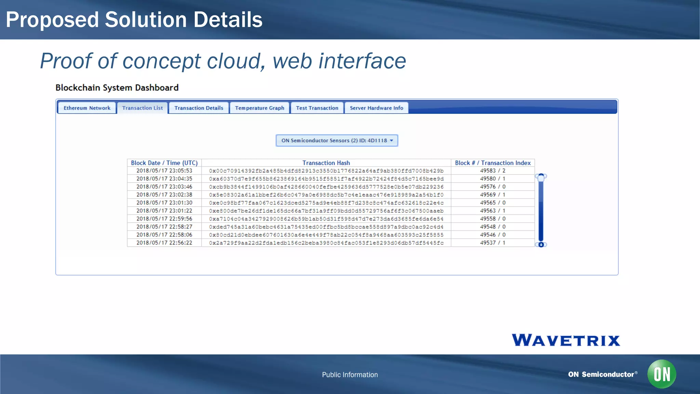The width and height of the screenshot is (700, 394).
Task: Select timestamp 2018/05/17 23:02:38
Action: click(x=164, y=195)
